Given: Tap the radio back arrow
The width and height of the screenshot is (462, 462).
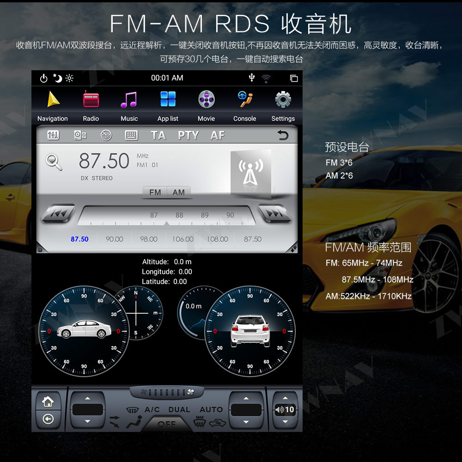Looking at the screenshot, I should [283, 135].
